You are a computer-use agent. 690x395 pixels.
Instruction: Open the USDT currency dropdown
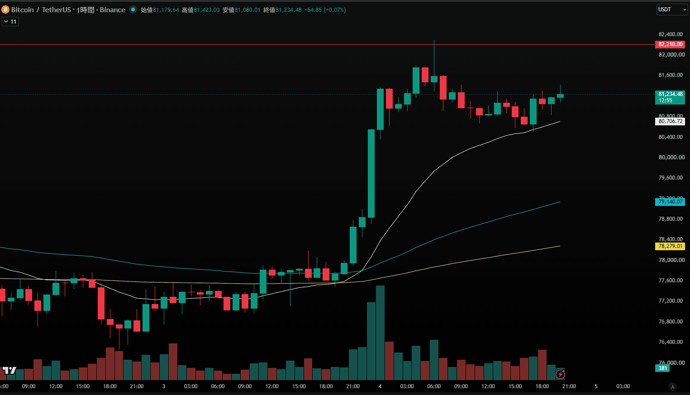coord(672,10)
